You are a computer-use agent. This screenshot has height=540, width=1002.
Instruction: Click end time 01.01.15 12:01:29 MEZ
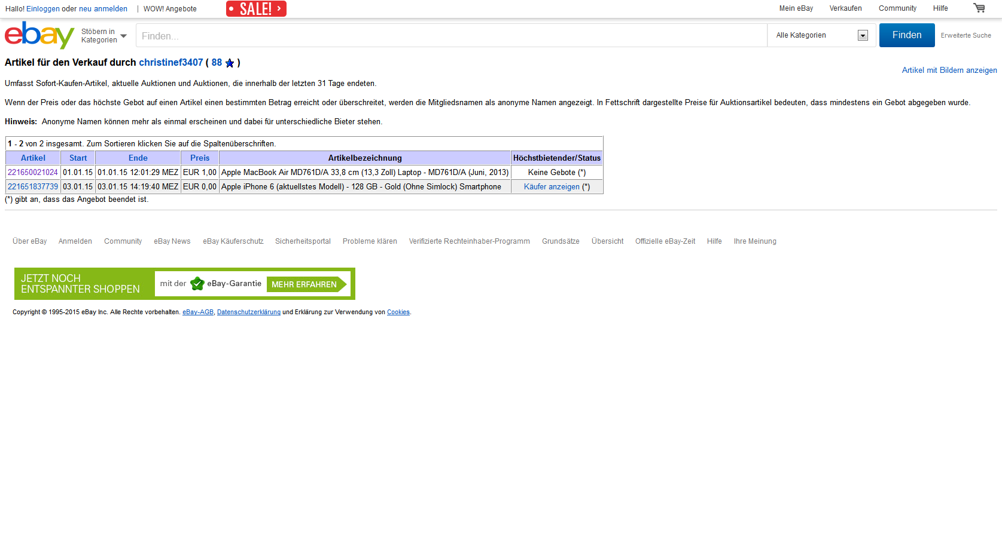138,172
